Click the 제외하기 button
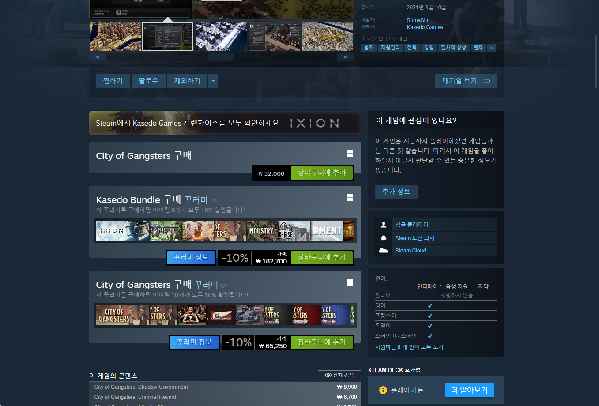The height and width of the screenshot is (406, 599). click(x=187, y=81)
